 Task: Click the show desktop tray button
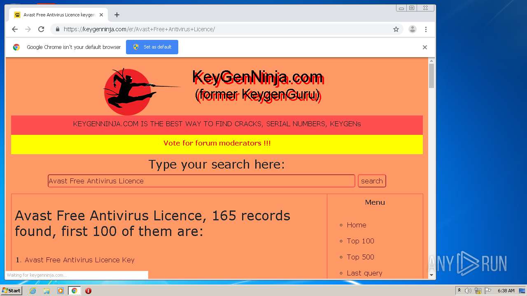point(523,291)
